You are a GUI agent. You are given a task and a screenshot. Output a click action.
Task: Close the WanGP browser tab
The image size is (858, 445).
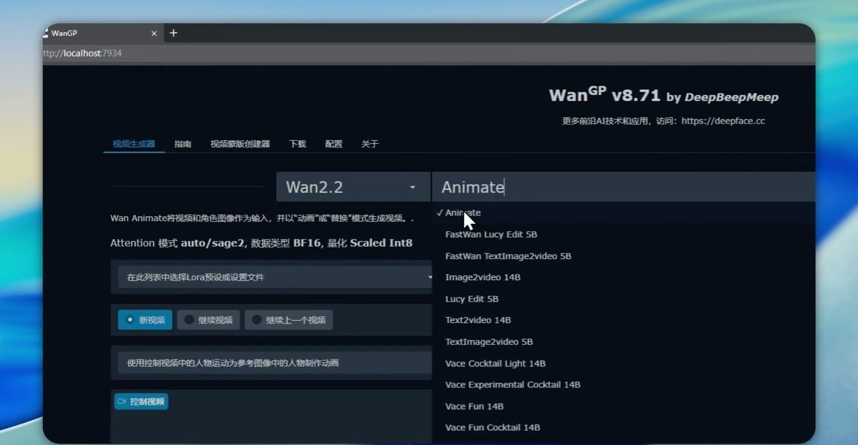(154, 33)
